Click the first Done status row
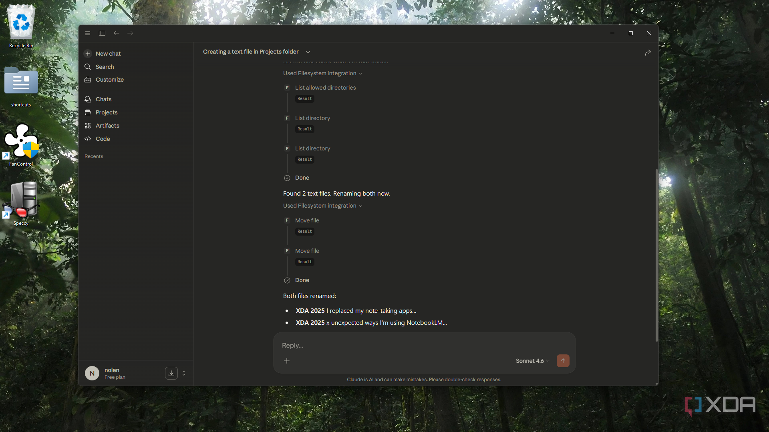 click(297, 178)
